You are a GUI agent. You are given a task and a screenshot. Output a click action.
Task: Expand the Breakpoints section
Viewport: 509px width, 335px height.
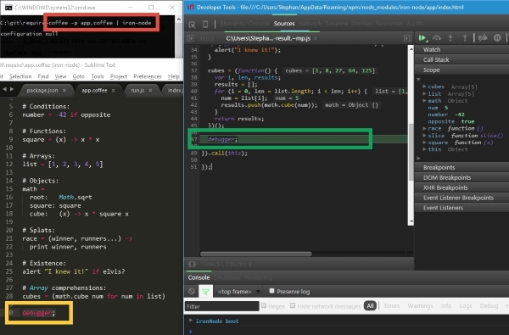pos(461,168)
